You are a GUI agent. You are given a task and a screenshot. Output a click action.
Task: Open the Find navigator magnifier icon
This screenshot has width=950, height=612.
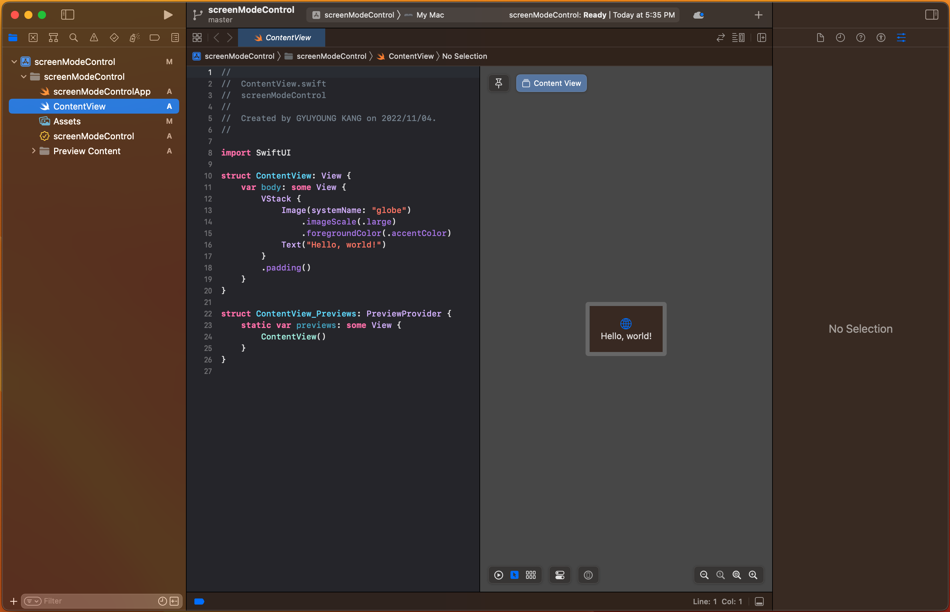click(x=73, y=38)
